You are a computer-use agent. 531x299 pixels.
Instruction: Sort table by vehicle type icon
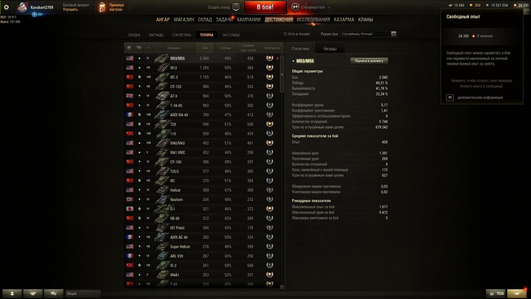(139, 48)
